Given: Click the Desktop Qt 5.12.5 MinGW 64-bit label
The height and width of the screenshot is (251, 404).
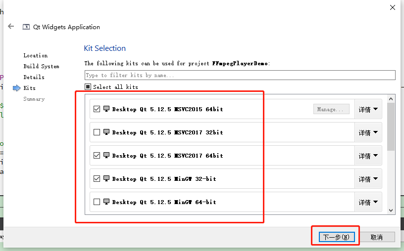Looking at the screenshot, I should pyautogui.click(x=164, y=202).
